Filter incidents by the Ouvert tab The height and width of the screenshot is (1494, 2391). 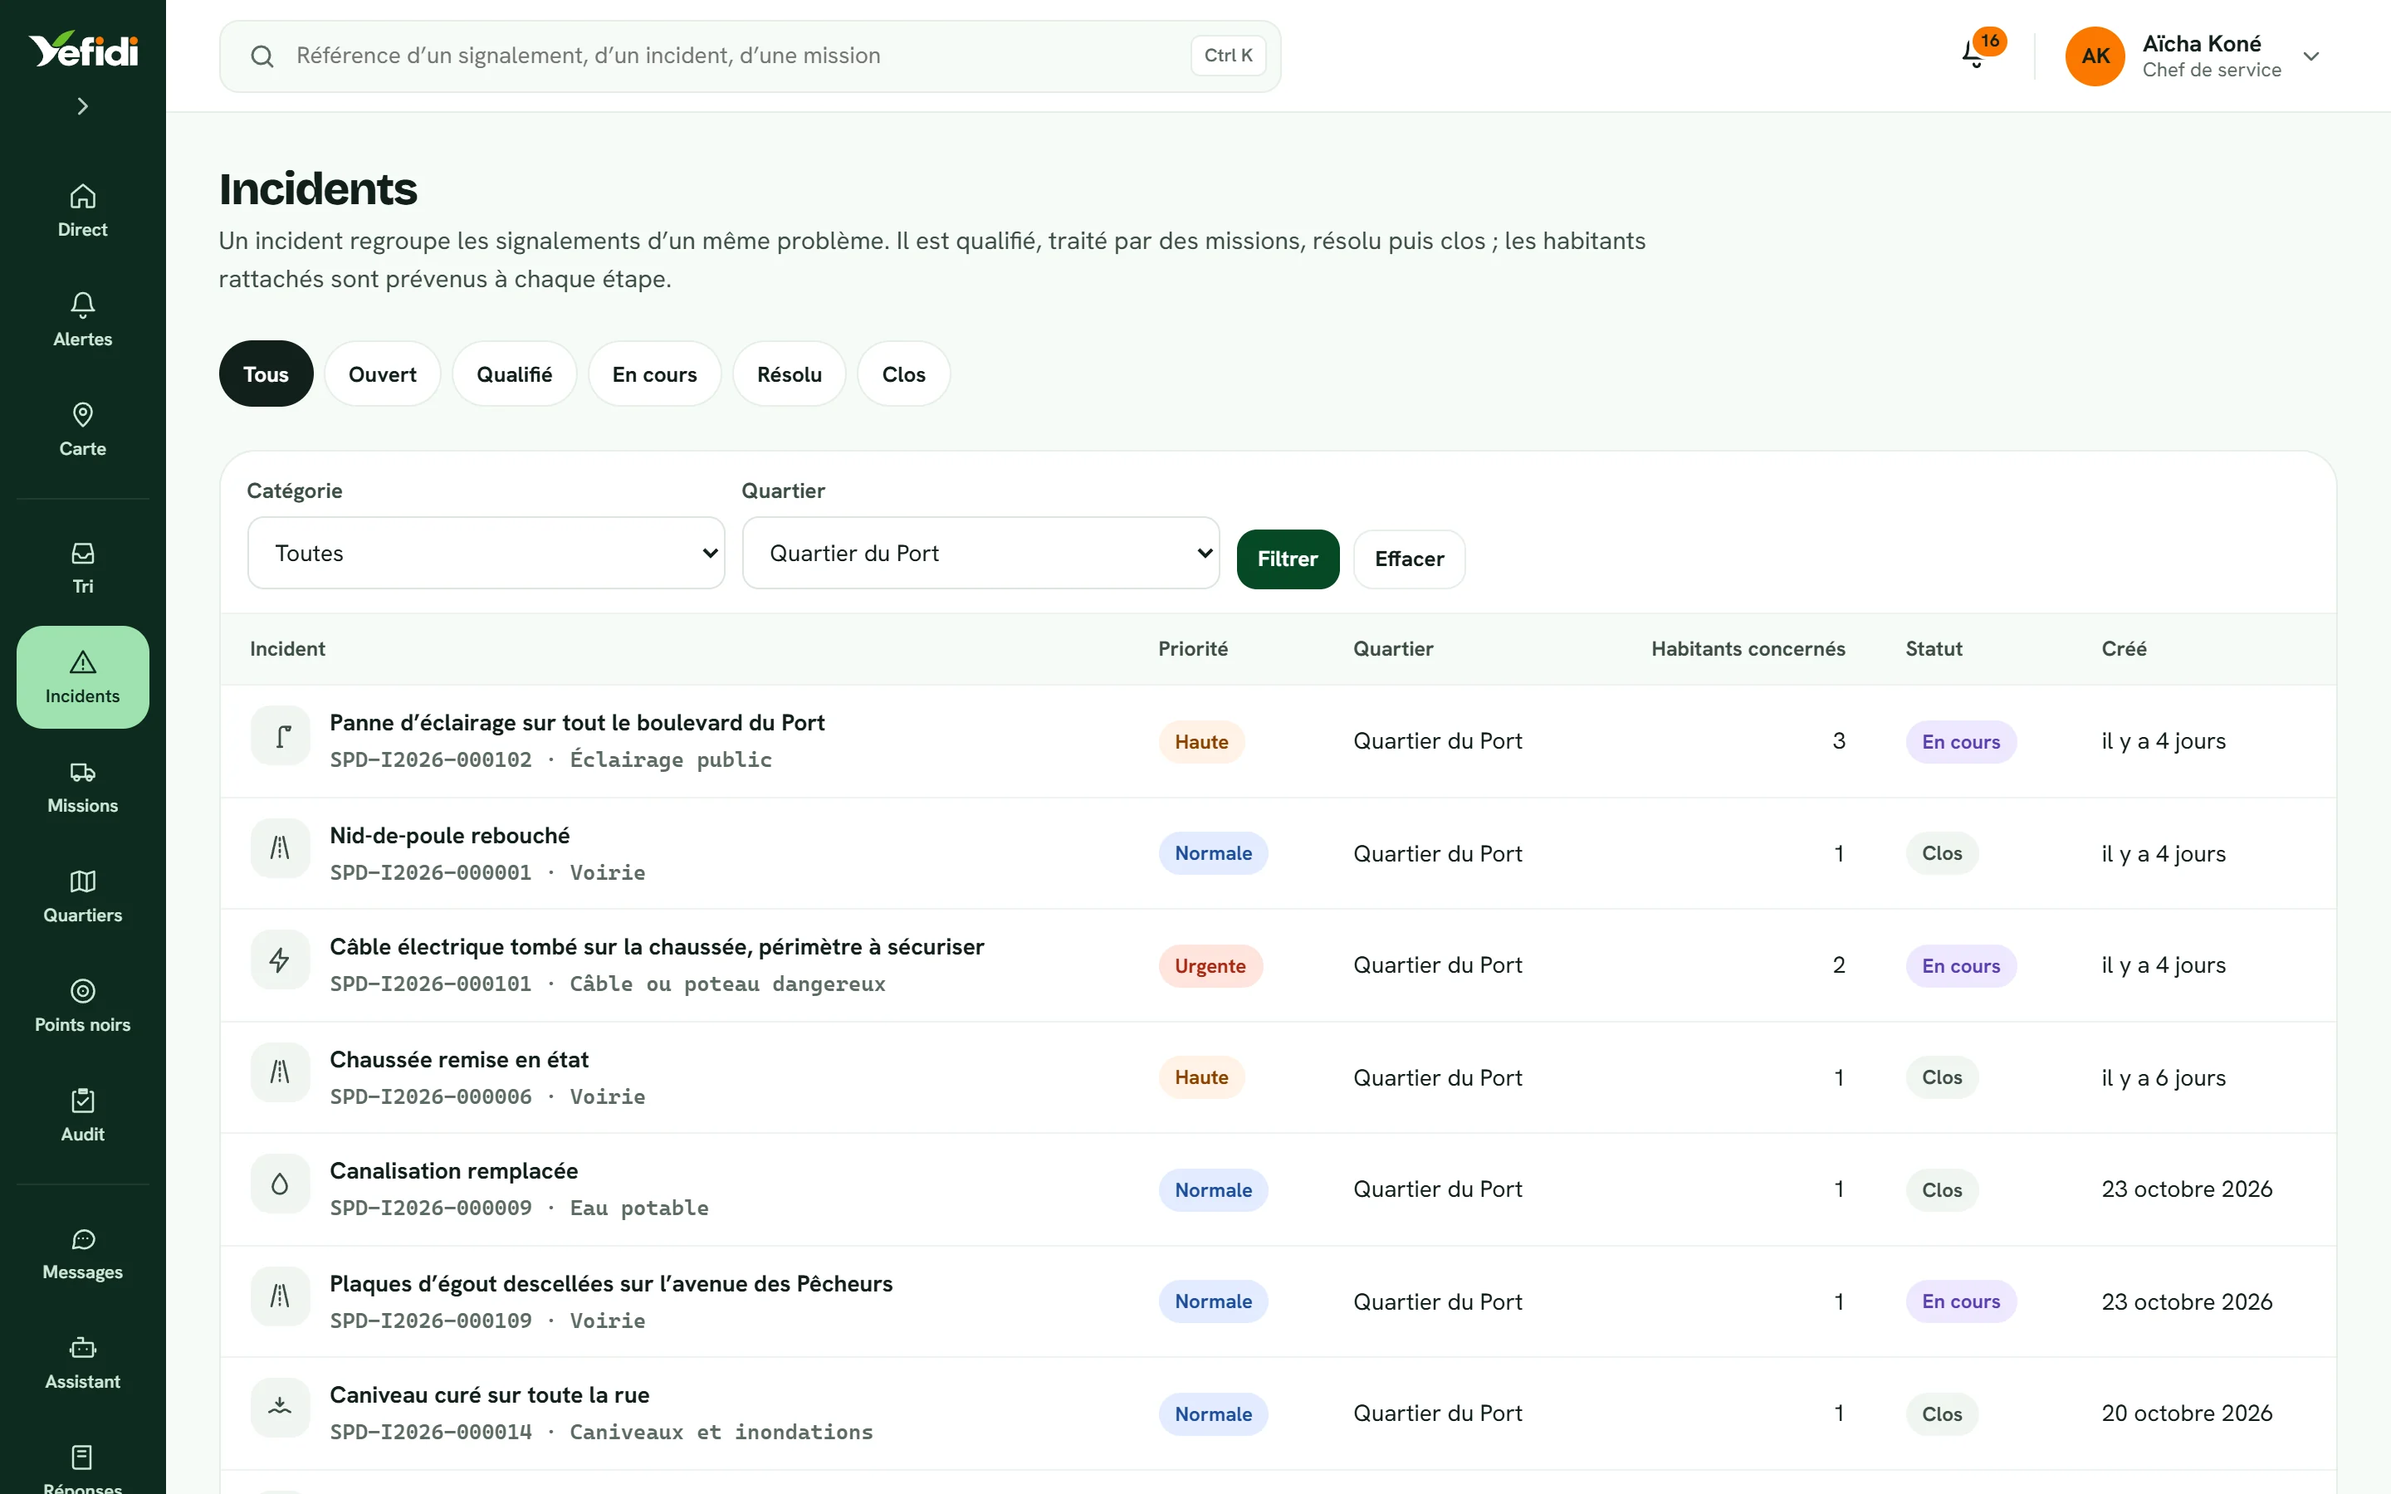(383, 374)
